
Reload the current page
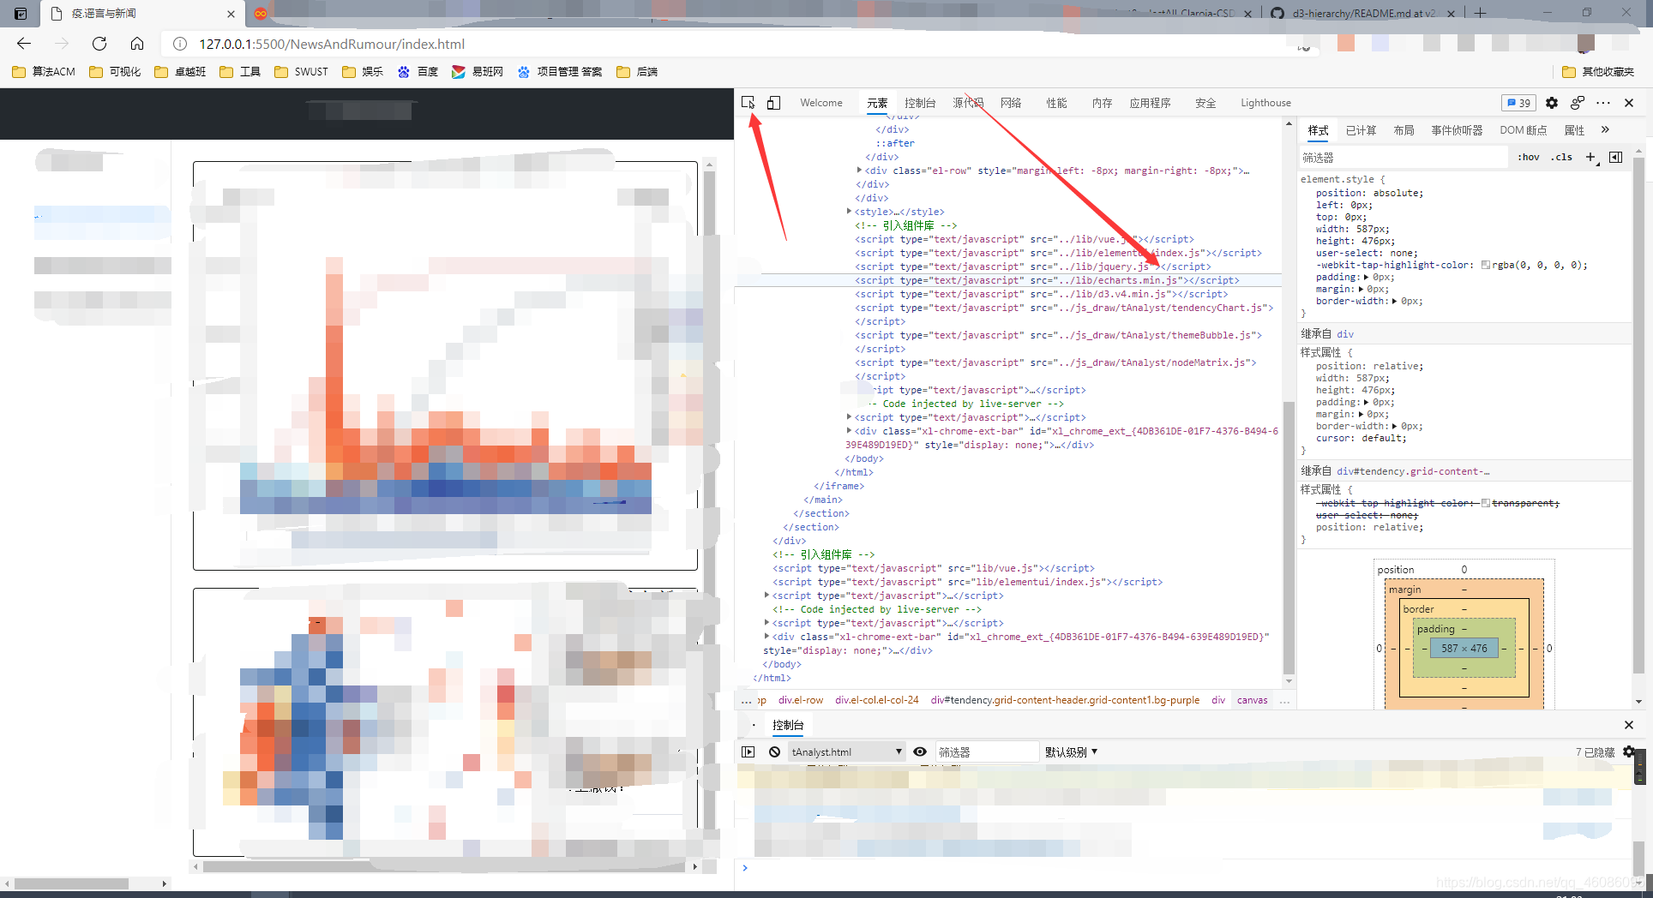click(99, 44)
